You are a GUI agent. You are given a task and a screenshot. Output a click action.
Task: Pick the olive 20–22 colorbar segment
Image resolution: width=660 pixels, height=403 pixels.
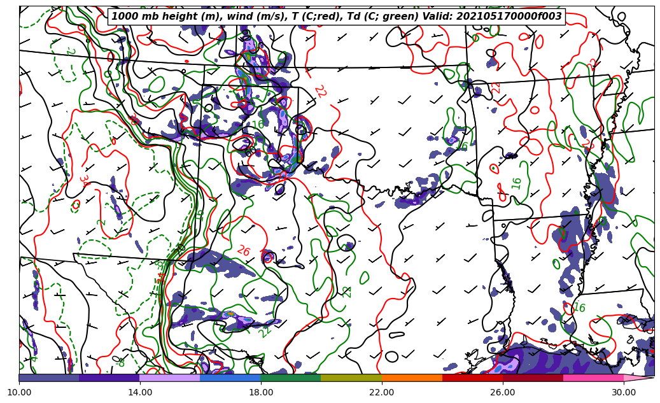pyautogui.click(x=351, y=378)
